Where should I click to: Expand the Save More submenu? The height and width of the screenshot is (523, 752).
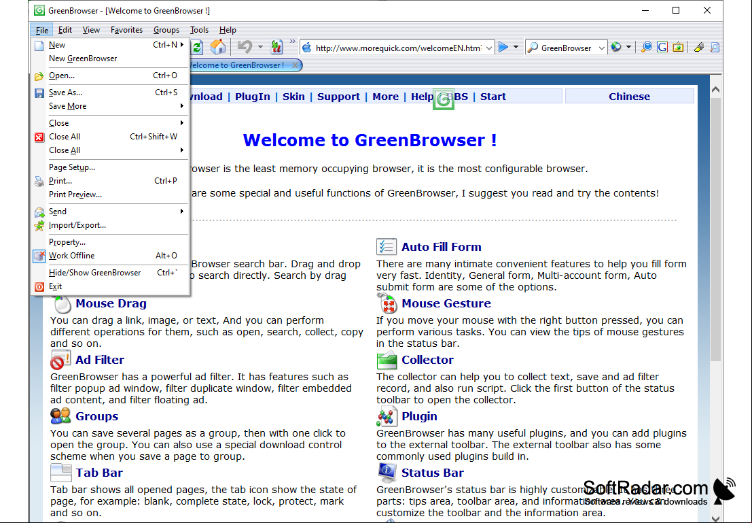tap(110, 106)
